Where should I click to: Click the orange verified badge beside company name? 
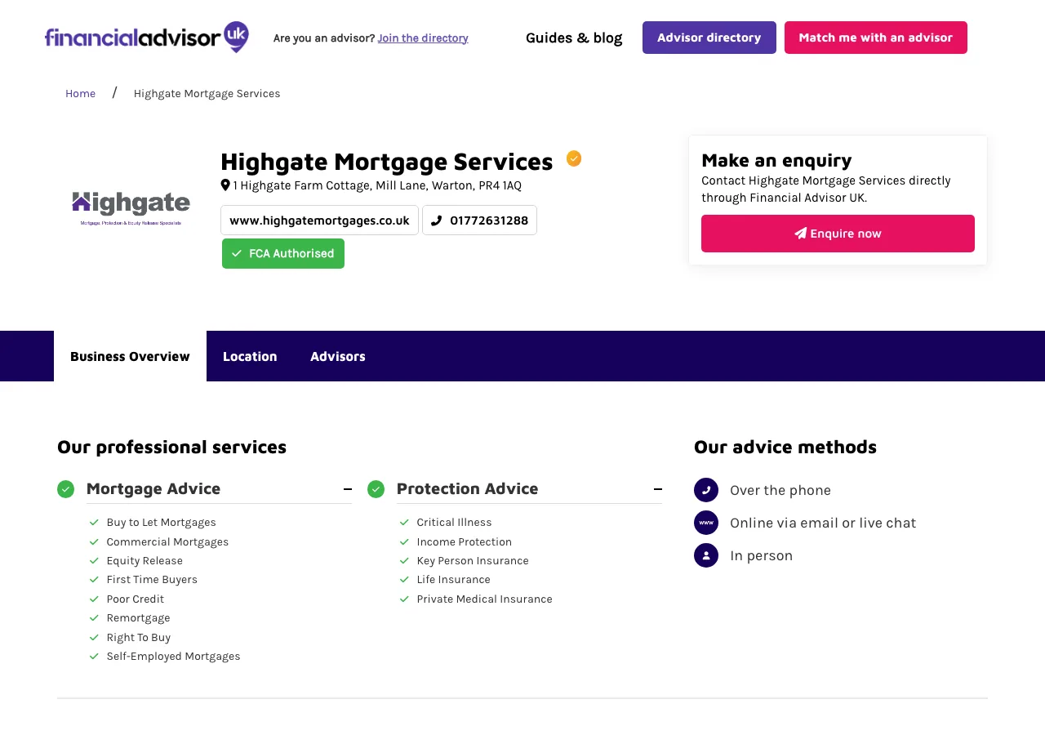coord(574,158)
